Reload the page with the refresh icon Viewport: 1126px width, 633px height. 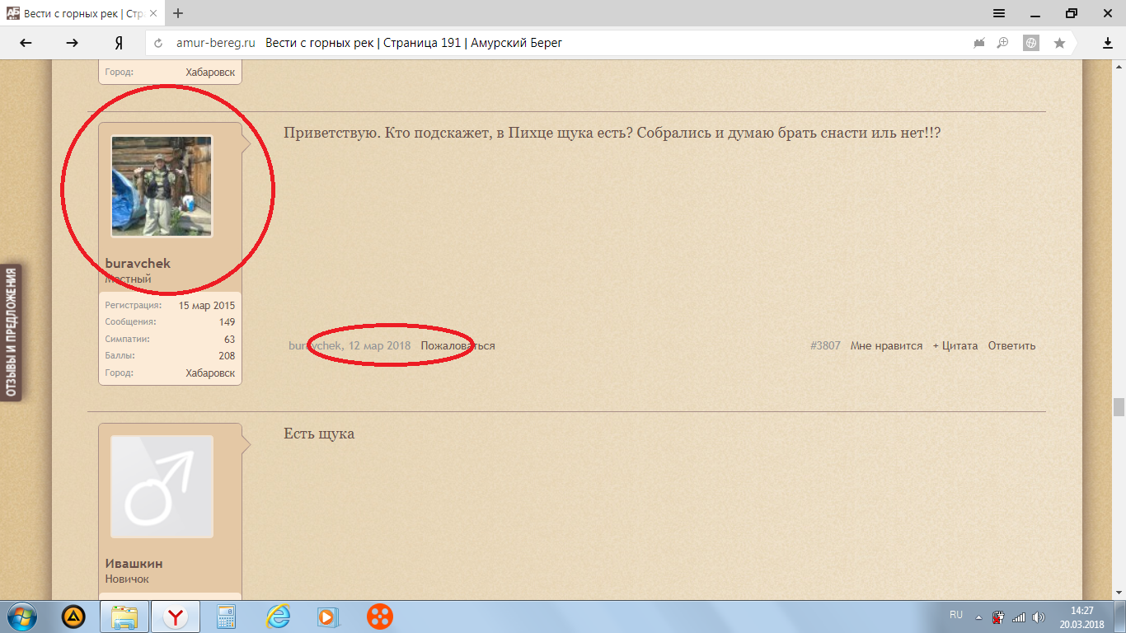click(x=158, y=43)
